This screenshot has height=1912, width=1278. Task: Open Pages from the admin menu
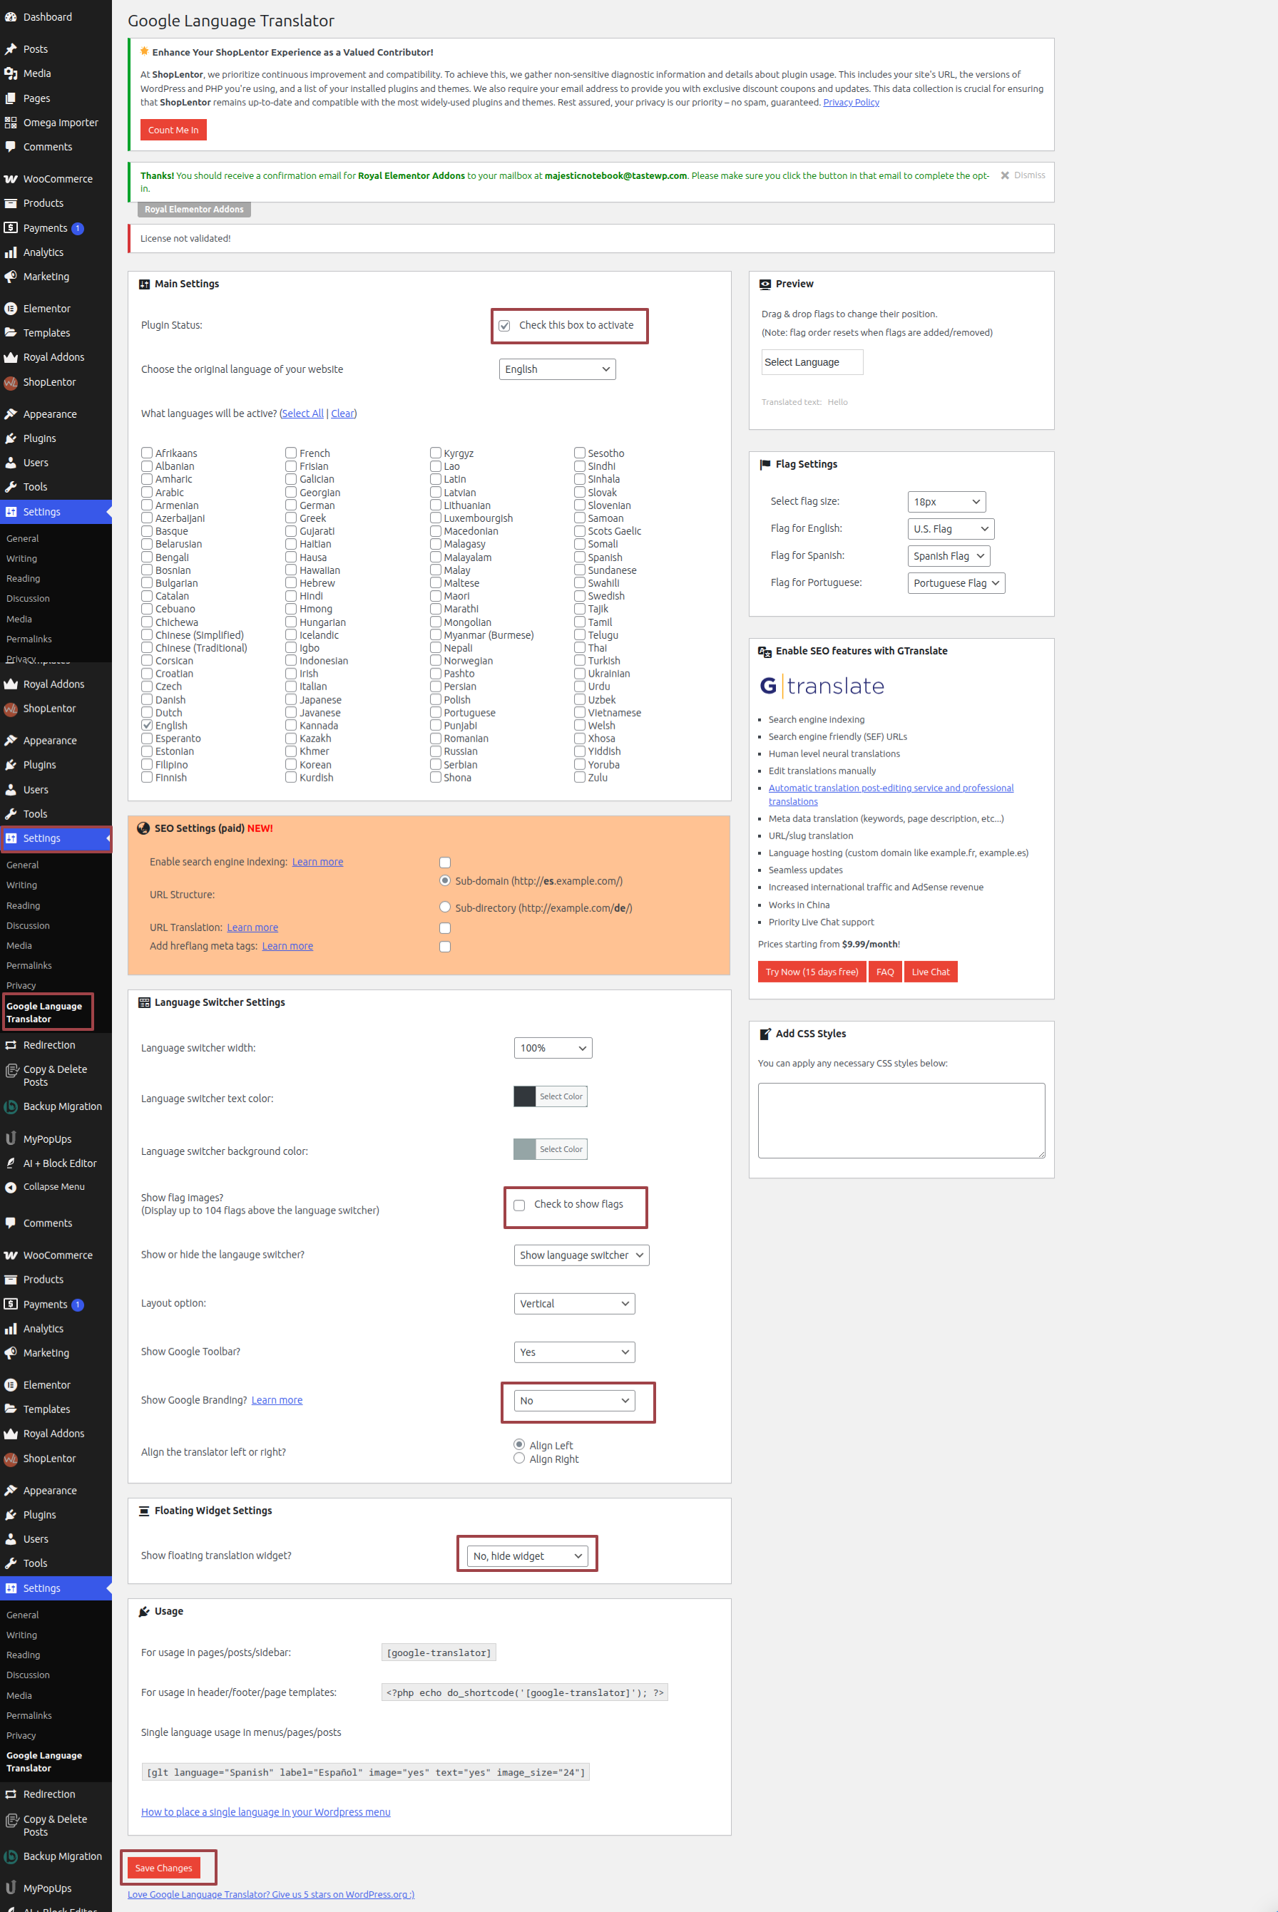pyautogui.click(x=36, y=98)
